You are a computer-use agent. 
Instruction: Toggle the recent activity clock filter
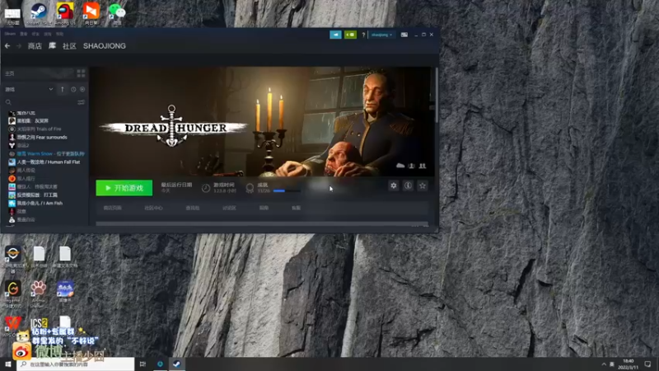(73, 89)
